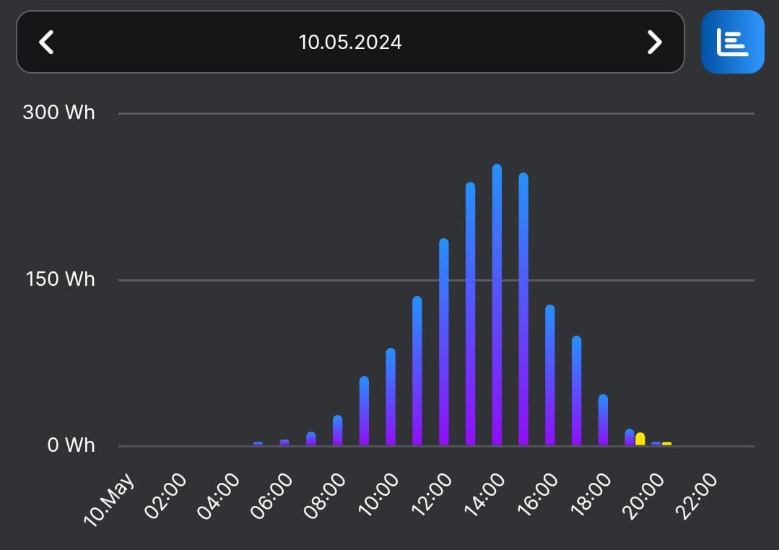Screen dimensions: 779x550
Task: Select the larger yellow bar after 19:00
Action: pos(640,439)
